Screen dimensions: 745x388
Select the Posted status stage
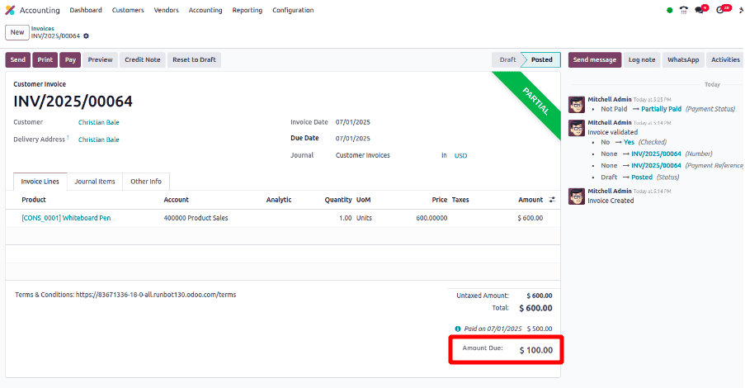point(542,60)
